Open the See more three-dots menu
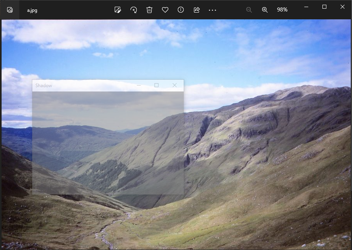 pyautogui.click(x=212, y=10)
